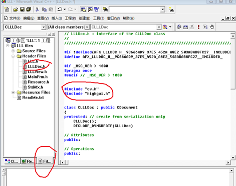The height and width of the screenshot is (186, 236).
Task: Open the 编辑(E) menu
Action: click(29, 18)
